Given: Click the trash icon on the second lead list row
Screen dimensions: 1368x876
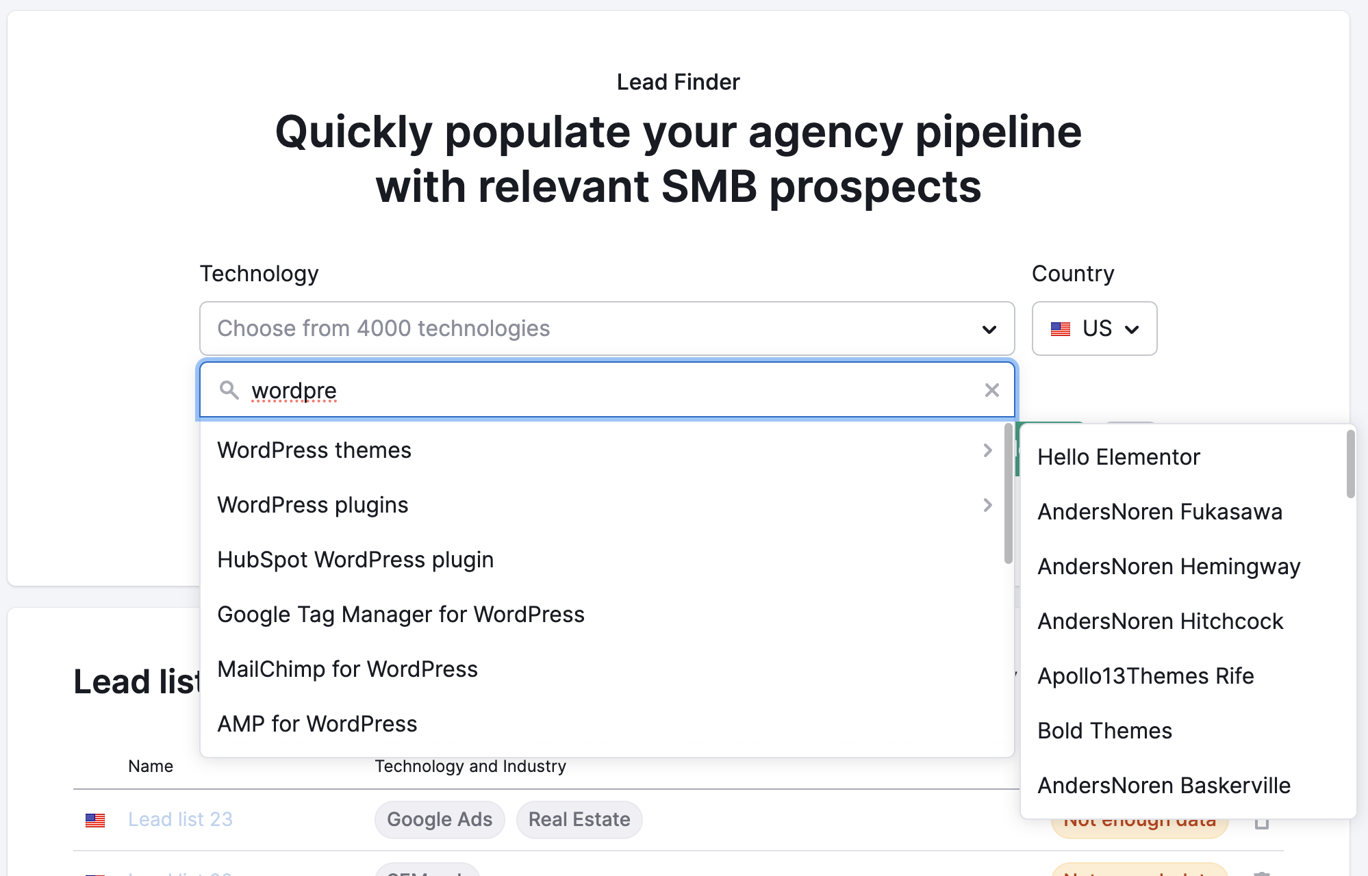Looking at the screenshot, I should point(1263,873).
